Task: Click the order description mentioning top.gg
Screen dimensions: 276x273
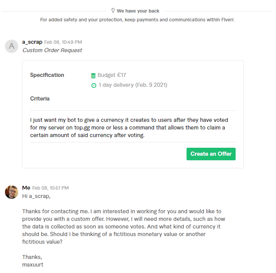Action: point(129,128)
